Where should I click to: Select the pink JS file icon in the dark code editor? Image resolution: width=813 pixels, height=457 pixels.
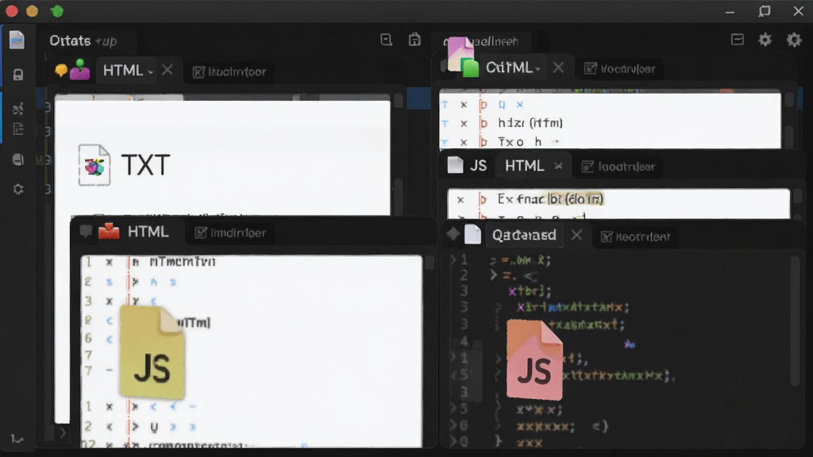coord(534,359)
